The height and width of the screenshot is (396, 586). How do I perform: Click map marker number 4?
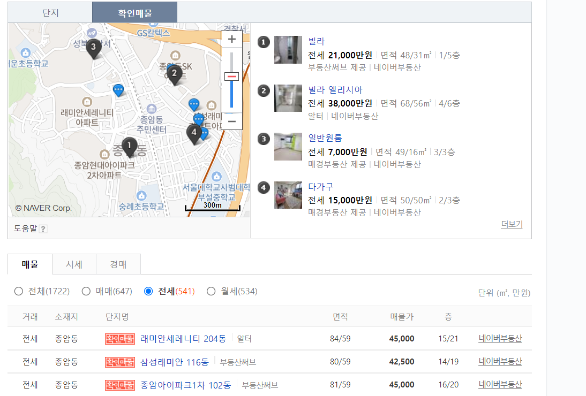click(194, 134)
